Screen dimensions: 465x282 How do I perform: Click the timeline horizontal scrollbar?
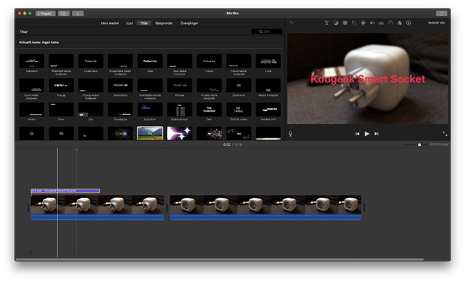pyautogui.click(x=220, y=260)
